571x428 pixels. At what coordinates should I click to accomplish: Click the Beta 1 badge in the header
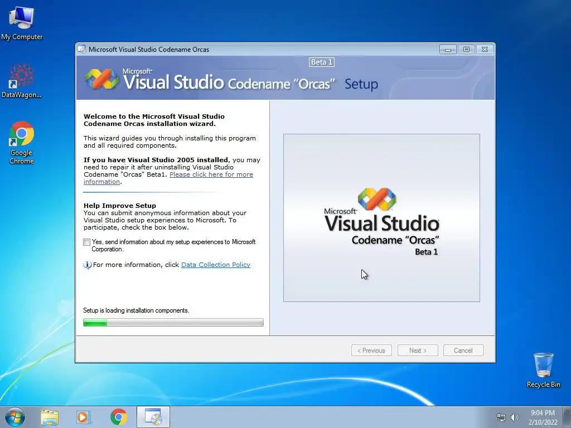tap(322, 62)
